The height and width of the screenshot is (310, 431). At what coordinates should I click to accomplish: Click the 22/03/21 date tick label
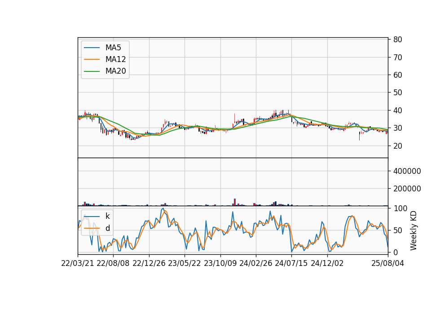pos(78,264)
